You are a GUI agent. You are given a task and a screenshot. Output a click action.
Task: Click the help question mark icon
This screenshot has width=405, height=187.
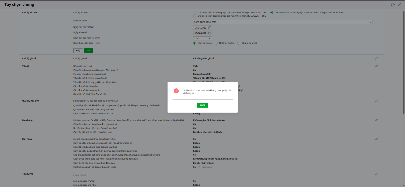pyautogui.click(x=393, y=5)
